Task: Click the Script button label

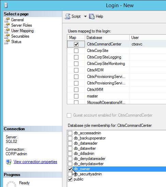Action: (x=76, y=16)
